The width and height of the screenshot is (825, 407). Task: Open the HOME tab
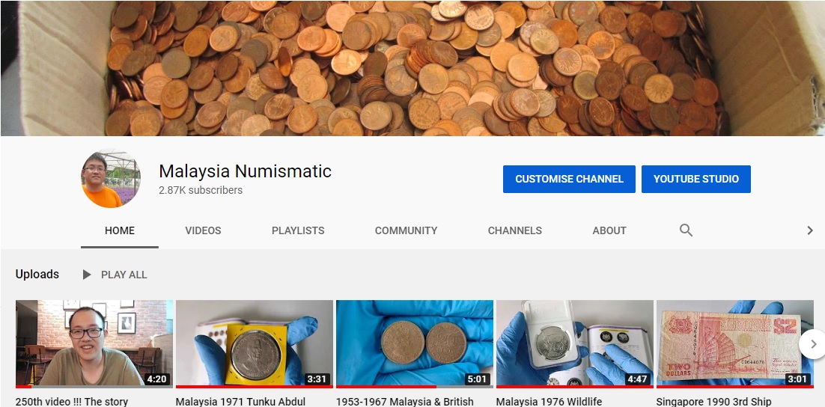(x=120, y=230)
